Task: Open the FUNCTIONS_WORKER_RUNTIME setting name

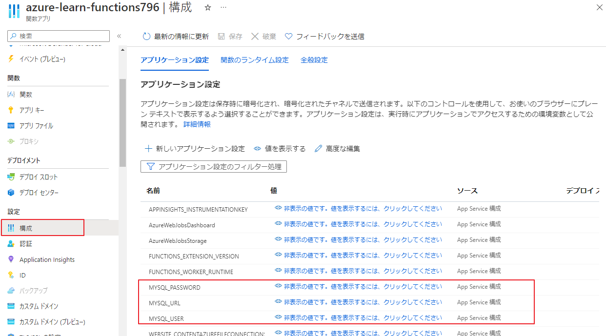Action: pos(191,272)
